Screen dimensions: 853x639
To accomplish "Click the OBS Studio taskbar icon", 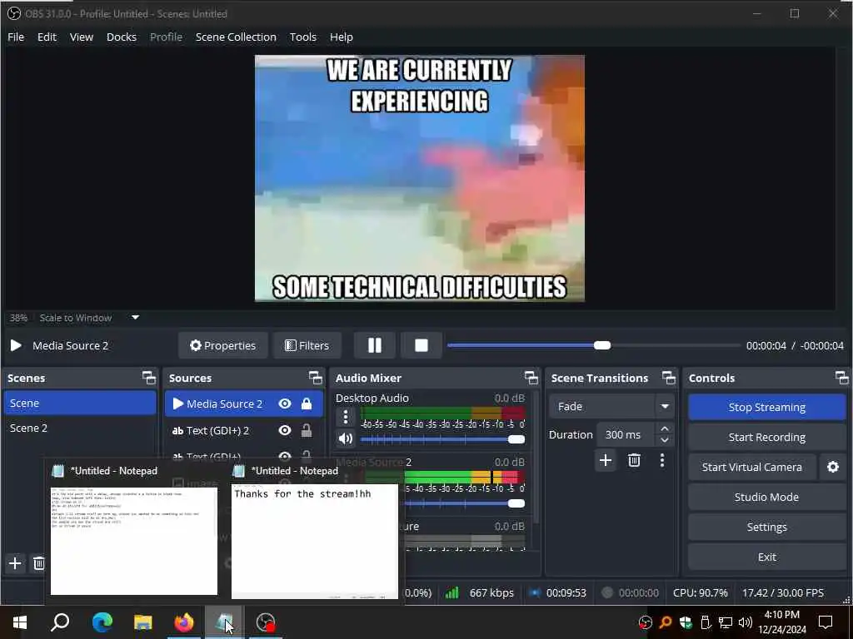I will point(266,622).
